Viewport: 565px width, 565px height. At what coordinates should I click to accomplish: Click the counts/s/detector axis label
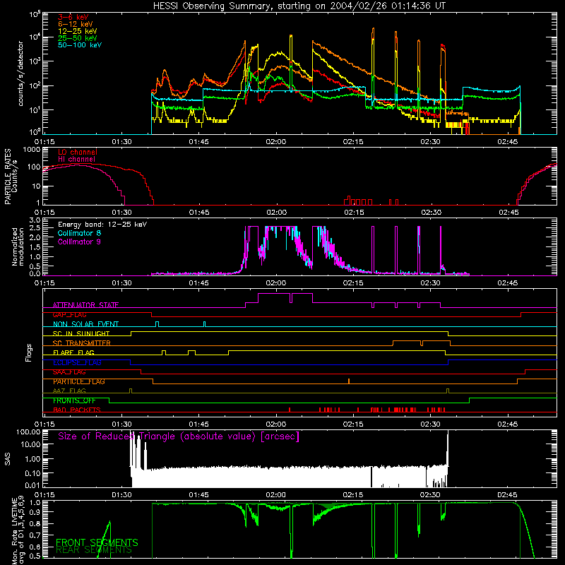coord(20,73)
